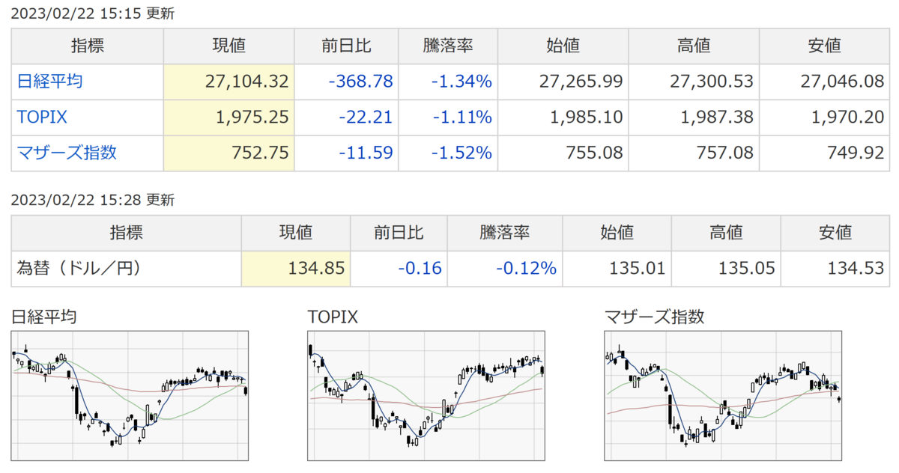This screenshot has height=473, width=899.
Task: Click the dollar/yen current value 134.85
Action: coord(318,268)
